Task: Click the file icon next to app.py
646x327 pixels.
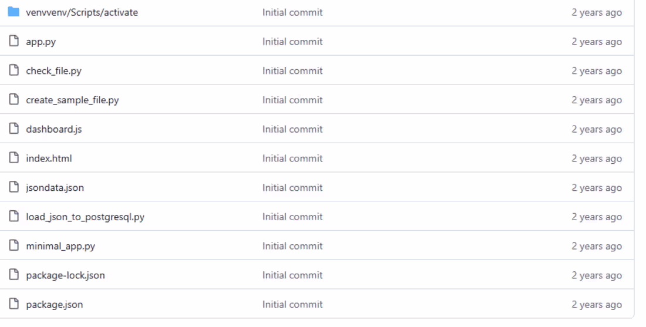Action: [14, 41]
